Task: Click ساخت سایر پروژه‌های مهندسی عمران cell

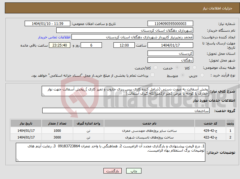Action: click(x=149, y=131)
